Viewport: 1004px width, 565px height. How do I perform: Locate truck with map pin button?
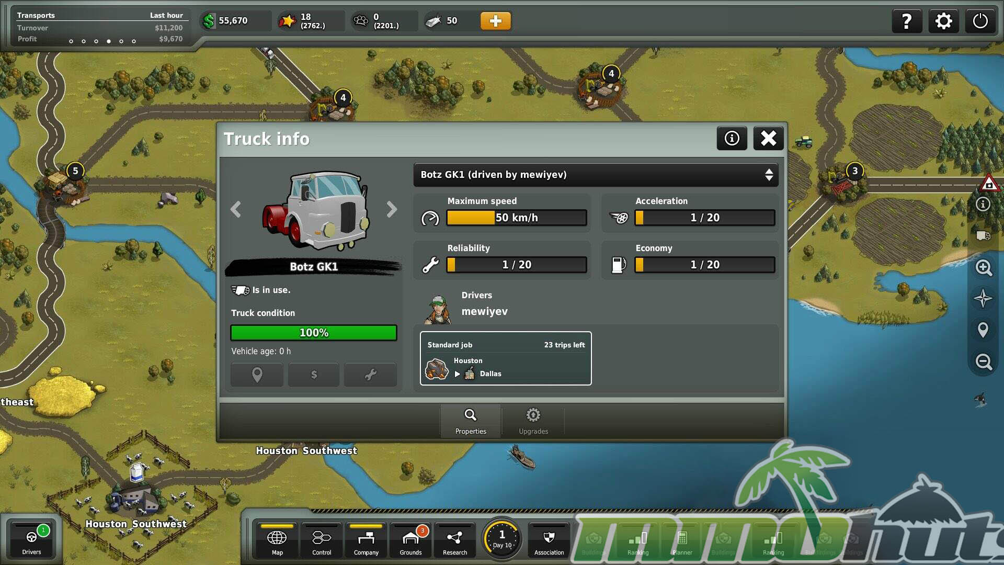pyautogui.click(x=257, y=375)
